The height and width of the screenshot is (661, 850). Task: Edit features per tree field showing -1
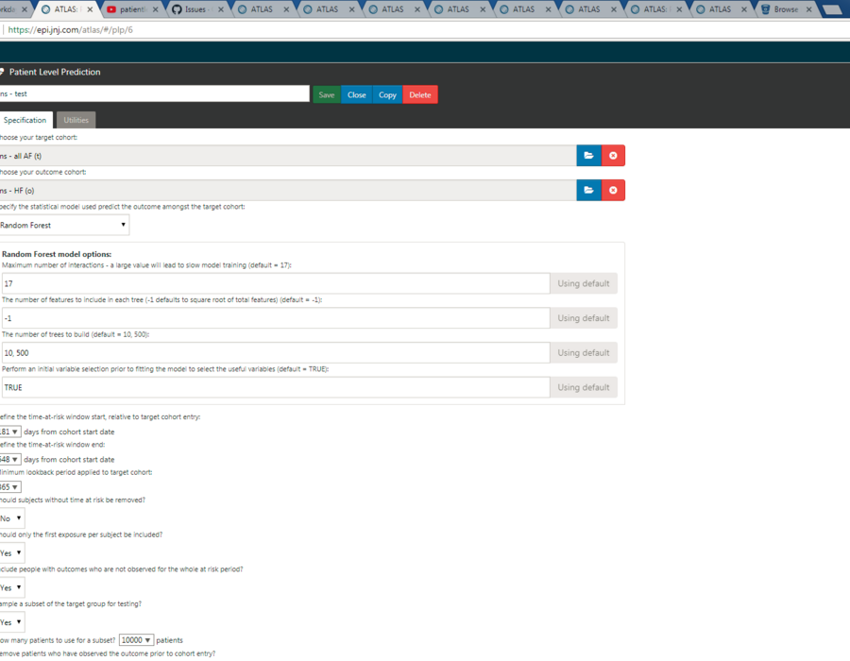pos(276,318)
